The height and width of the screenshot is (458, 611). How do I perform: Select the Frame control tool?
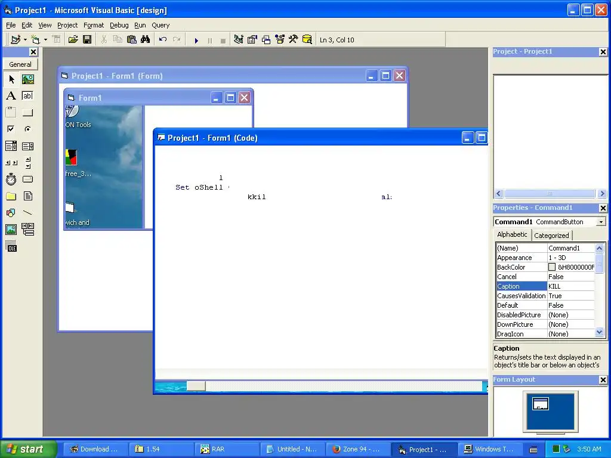click(11, 112)
